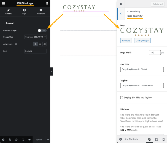Screen dimensions: 167x143
Task: Select the CozyStay logo widget on canvas
Action: (86, 8)
